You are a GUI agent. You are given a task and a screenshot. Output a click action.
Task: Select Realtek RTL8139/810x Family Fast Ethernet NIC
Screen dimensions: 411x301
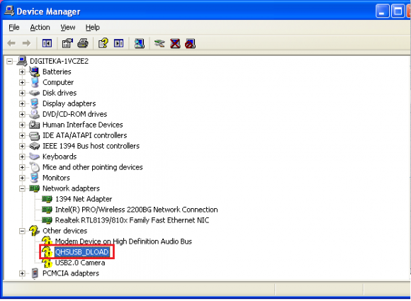pos(132,220)
